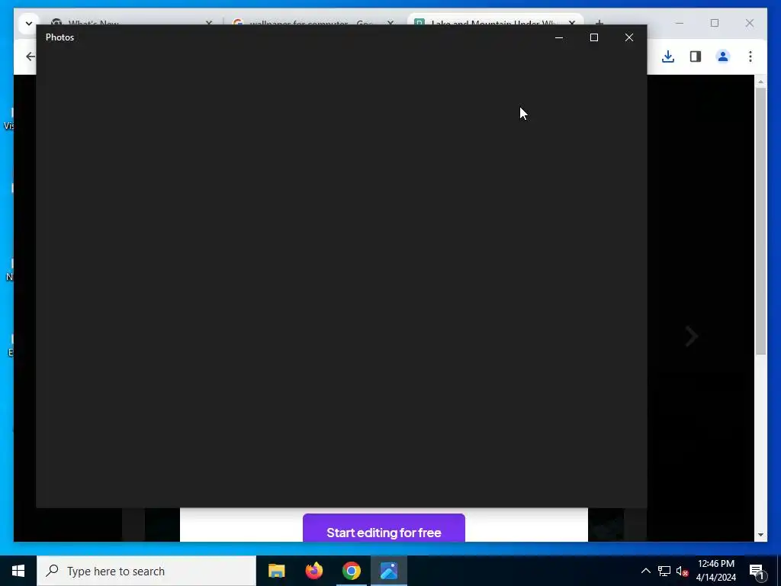Maximize the Chrome window
The width and height of the screenshot is (781, 586).
click(x=714, y=23)
